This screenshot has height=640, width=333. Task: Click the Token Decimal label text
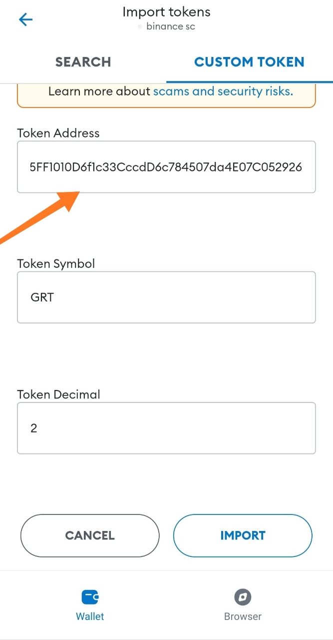(x=59, y=394)
